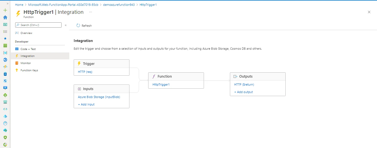The height and width of the screenshot is (148, 377).
Task: Click the Developer section label
Action: click(x=22, y=42)
